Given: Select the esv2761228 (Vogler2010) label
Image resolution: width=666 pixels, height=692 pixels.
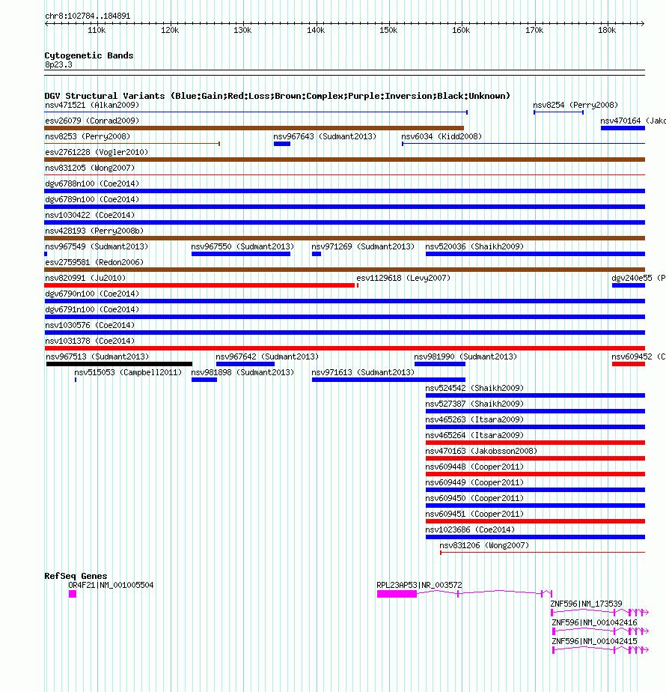Looking at the screenshot, I should [x=97, y=152].
